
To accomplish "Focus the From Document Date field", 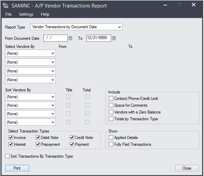I will point(55,38).
